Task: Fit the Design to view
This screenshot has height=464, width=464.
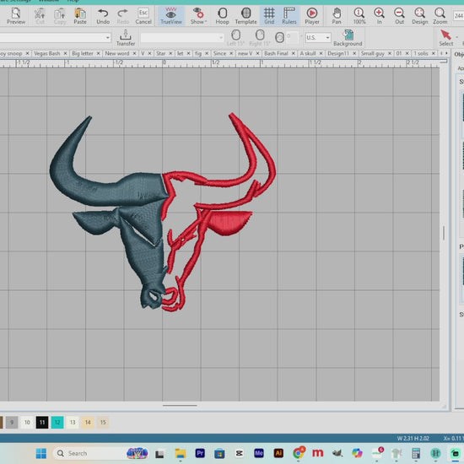Action: pyautogui.click(x=420, y=16)
